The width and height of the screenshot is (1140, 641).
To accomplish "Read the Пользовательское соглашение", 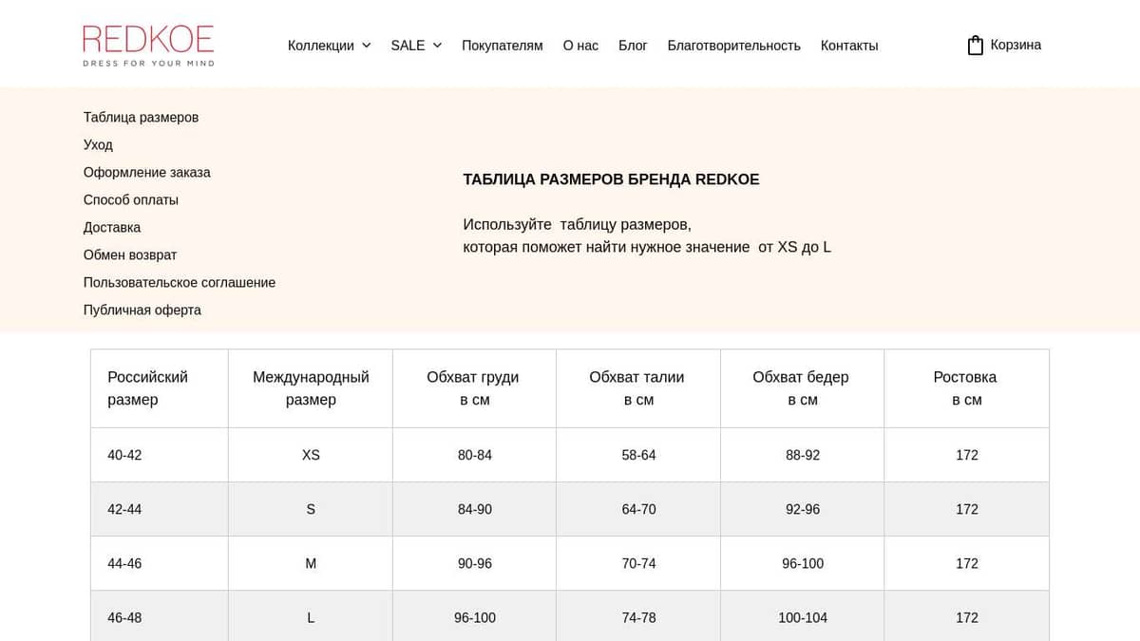I will coord(180,282).
